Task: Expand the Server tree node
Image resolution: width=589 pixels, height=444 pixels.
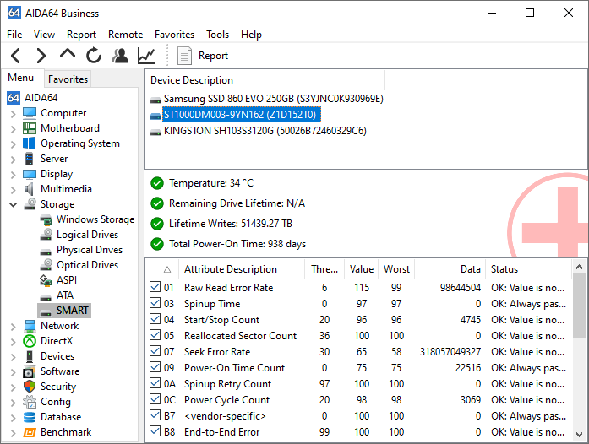Action: [14, 160]
